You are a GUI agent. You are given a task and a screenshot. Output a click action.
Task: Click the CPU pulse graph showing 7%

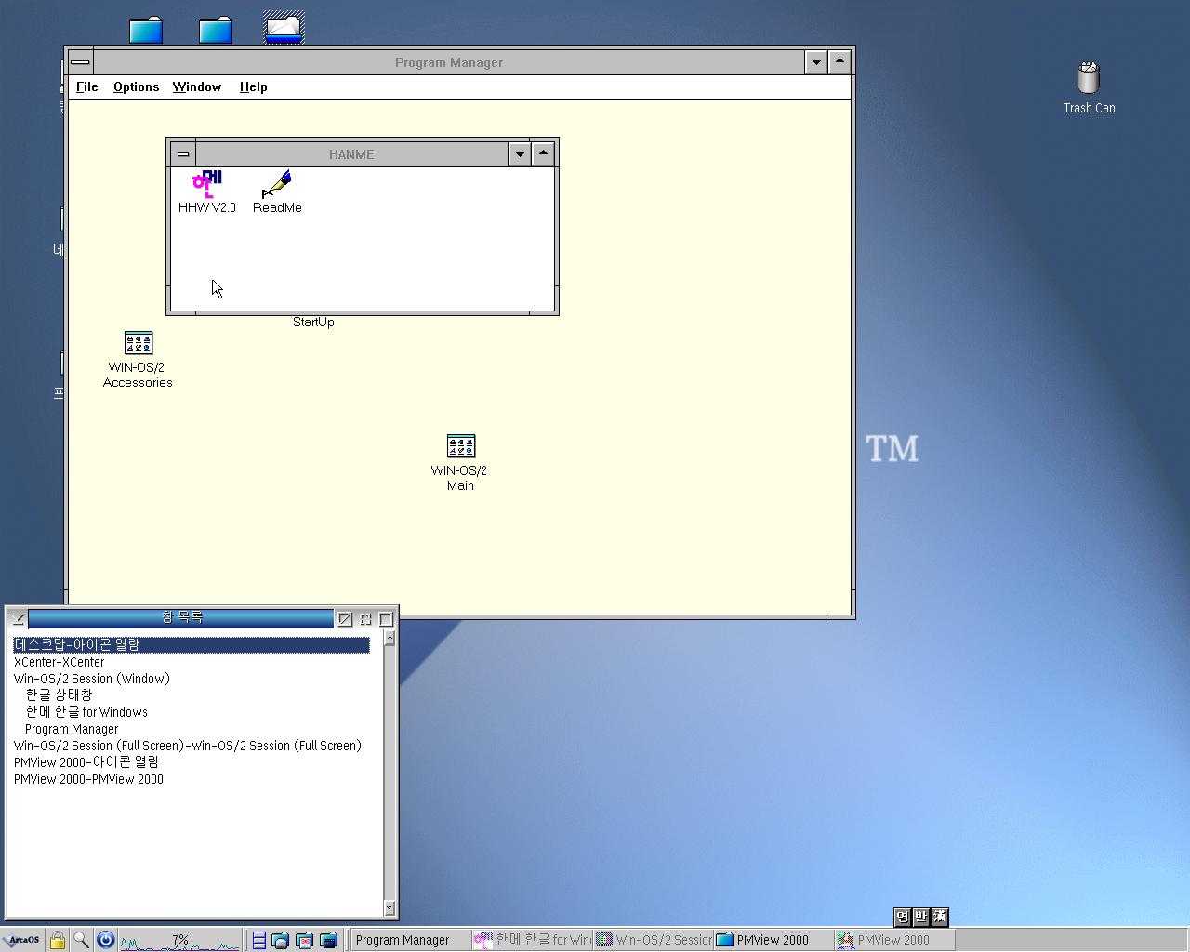pyautogui.click(x=179, y=940)
